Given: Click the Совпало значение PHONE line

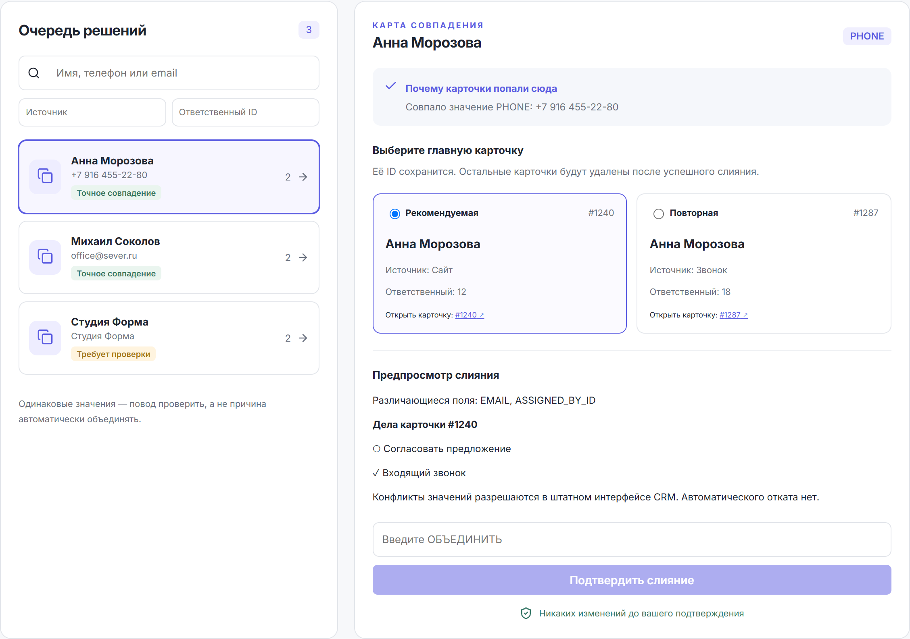Looking at the screenshot, I should pyautogui.click(x=512, y=107).
